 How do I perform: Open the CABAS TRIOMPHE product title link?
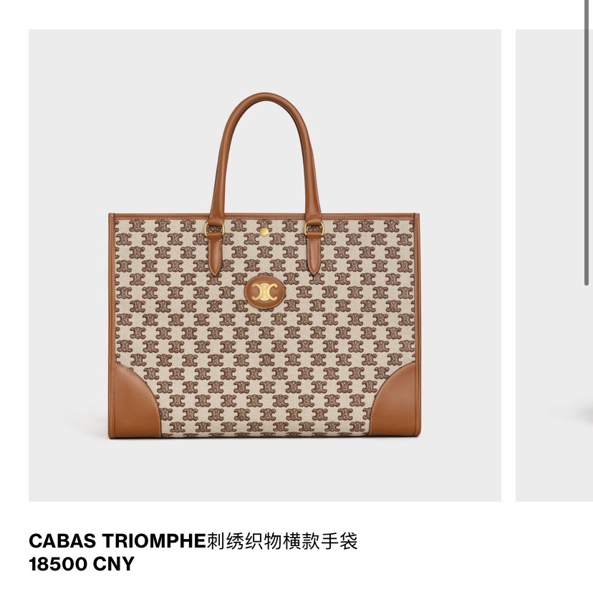click(x=117, y=541)
